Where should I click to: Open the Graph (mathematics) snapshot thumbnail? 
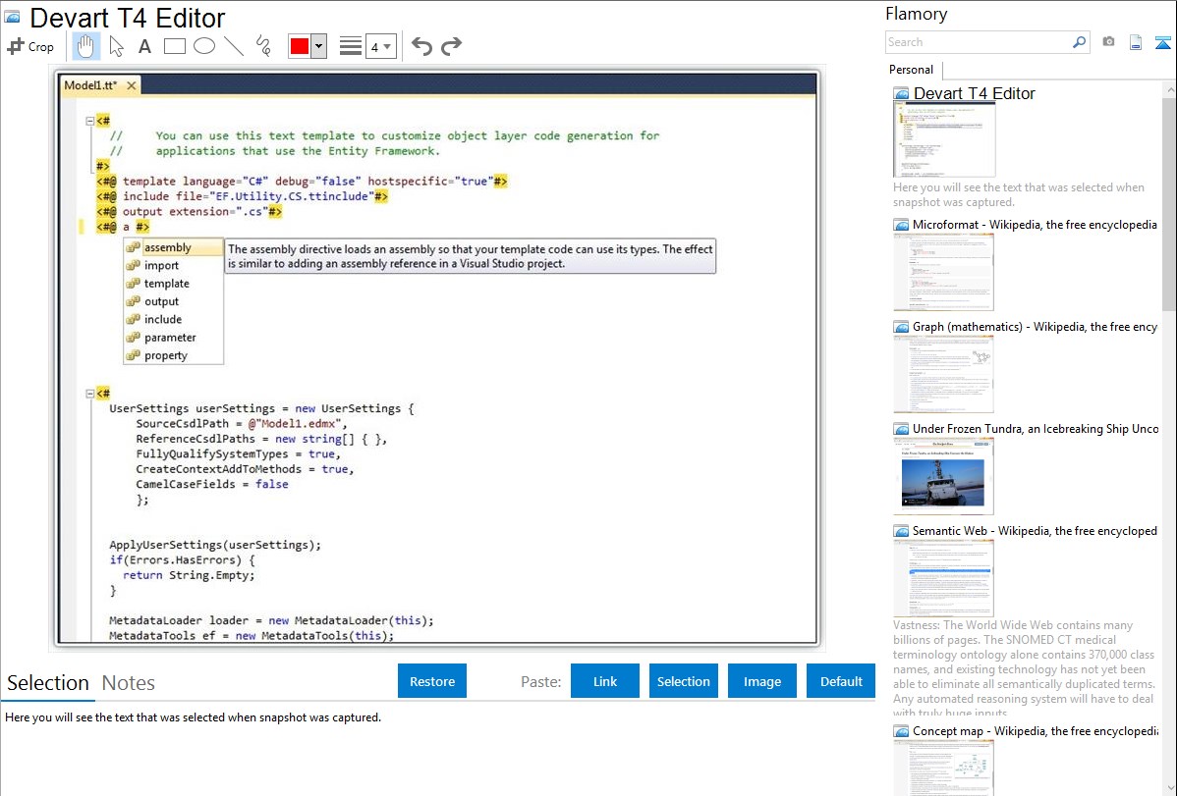click(x=943, y=374)
